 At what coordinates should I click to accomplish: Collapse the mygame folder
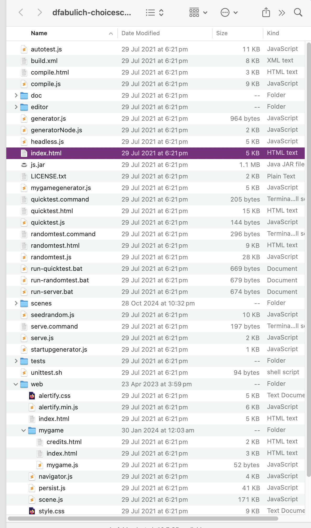pos(24,430)
